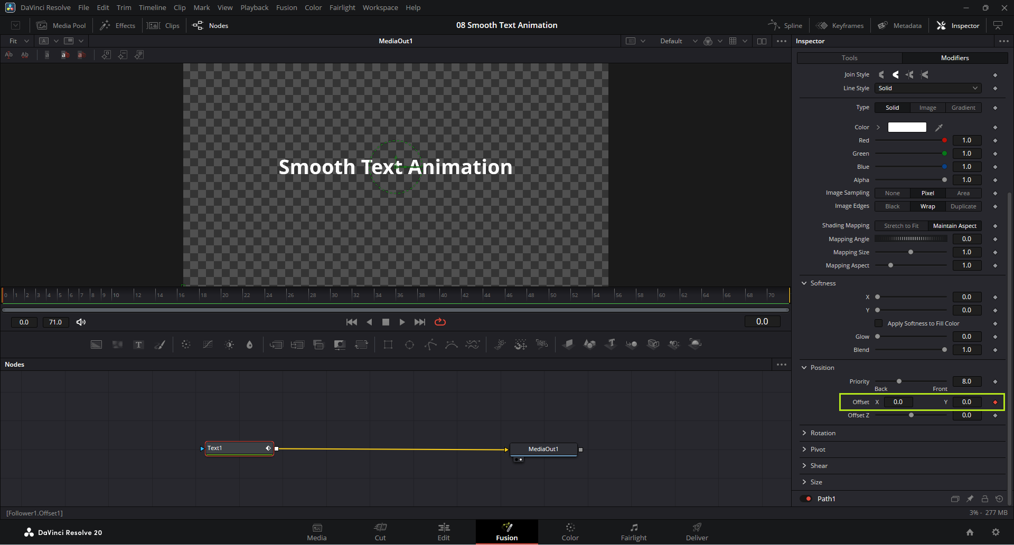Pin the Path1 modifier in Inspector
Image resolution: width=1014 pixels, height=545 pixels.
click(970, 499)
